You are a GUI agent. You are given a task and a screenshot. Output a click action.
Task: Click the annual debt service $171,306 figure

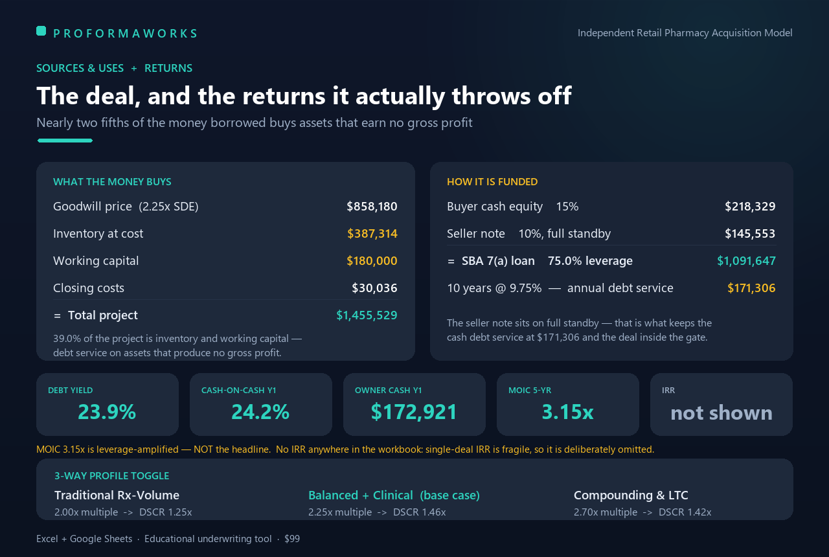[x=751, y=288]
